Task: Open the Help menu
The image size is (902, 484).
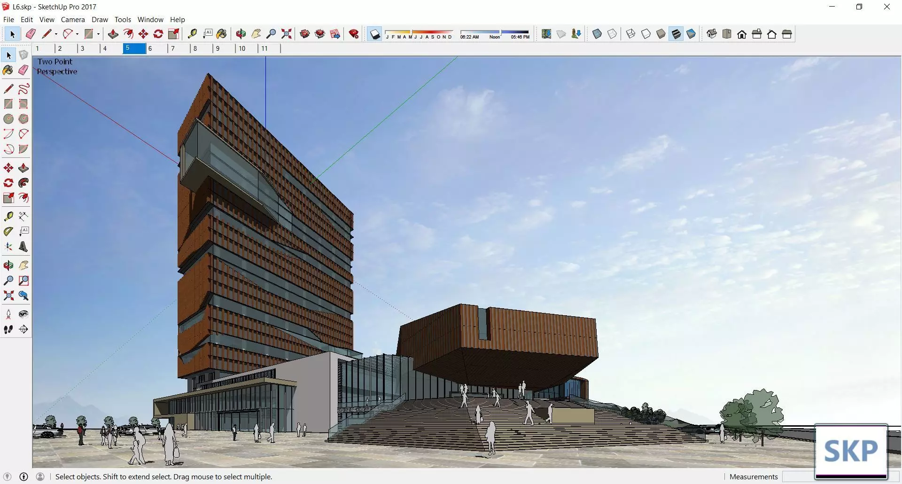Action: (x=178, y=19)
